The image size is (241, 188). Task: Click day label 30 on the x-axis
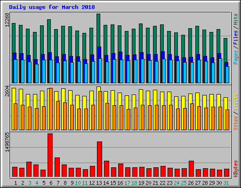[x=219, y=183]
